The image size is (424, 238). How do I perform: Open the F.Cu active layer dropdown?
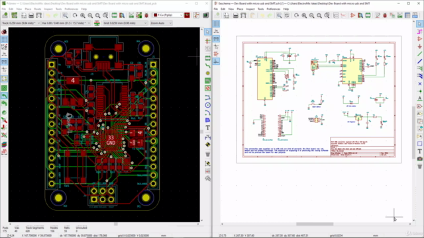pyautogui.click(x=168, y=15)
